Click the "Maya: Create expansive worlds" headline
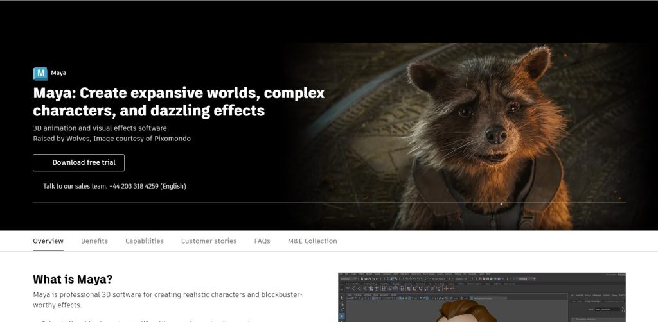Screen dimensions: 658x322 (x=179, y=102)
